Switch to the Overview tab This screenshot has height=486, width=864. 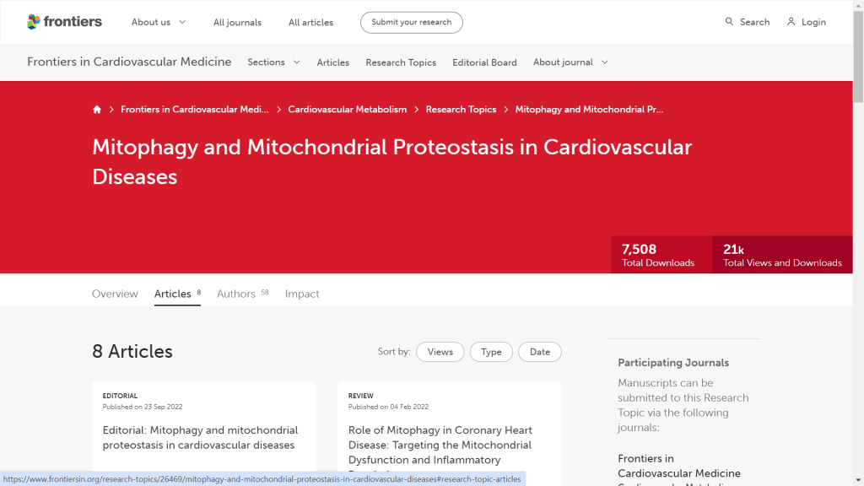[x=115, y=294]
